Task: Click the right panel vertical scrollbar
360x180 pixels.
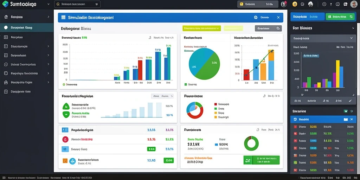Action: (x=358, y=99)
